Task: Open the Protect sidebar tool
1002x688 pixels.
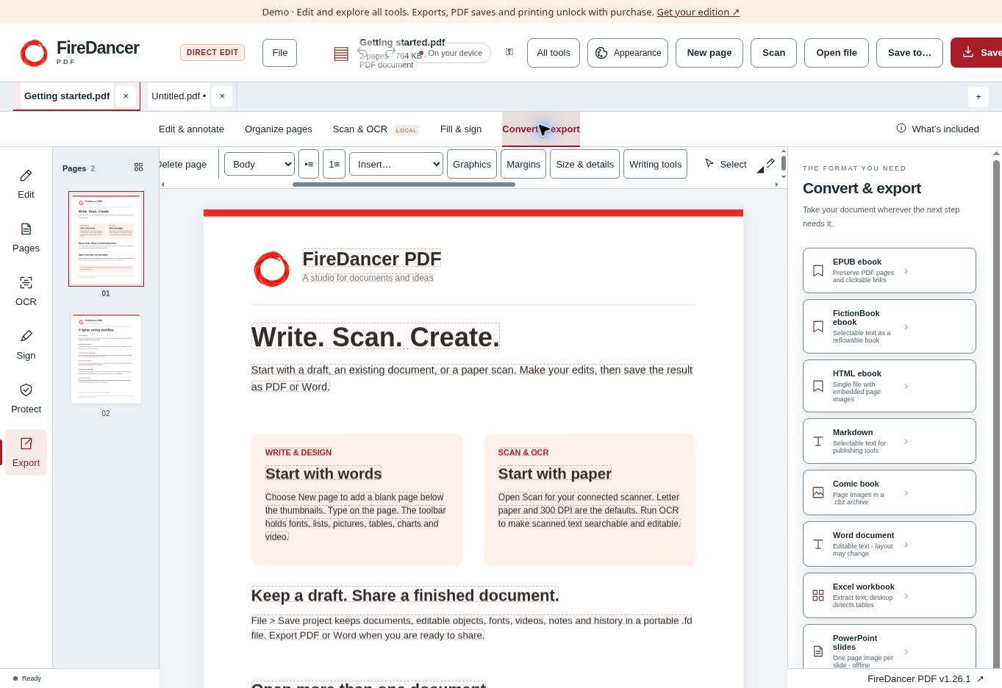Action: click(26, 398)
